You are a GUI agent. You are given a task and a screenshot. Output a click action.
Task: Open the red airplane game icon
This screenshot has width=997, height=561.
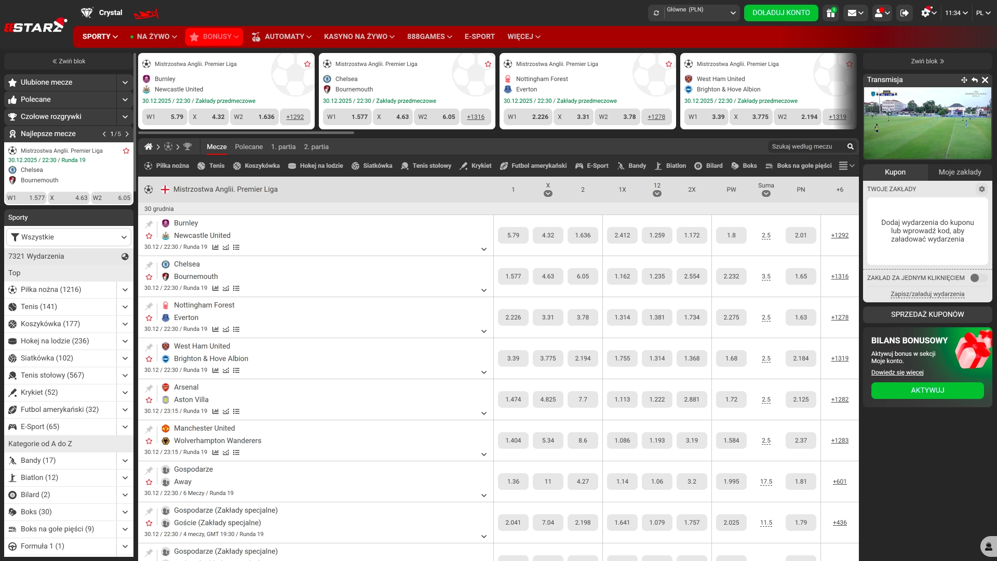coord(146,13)
